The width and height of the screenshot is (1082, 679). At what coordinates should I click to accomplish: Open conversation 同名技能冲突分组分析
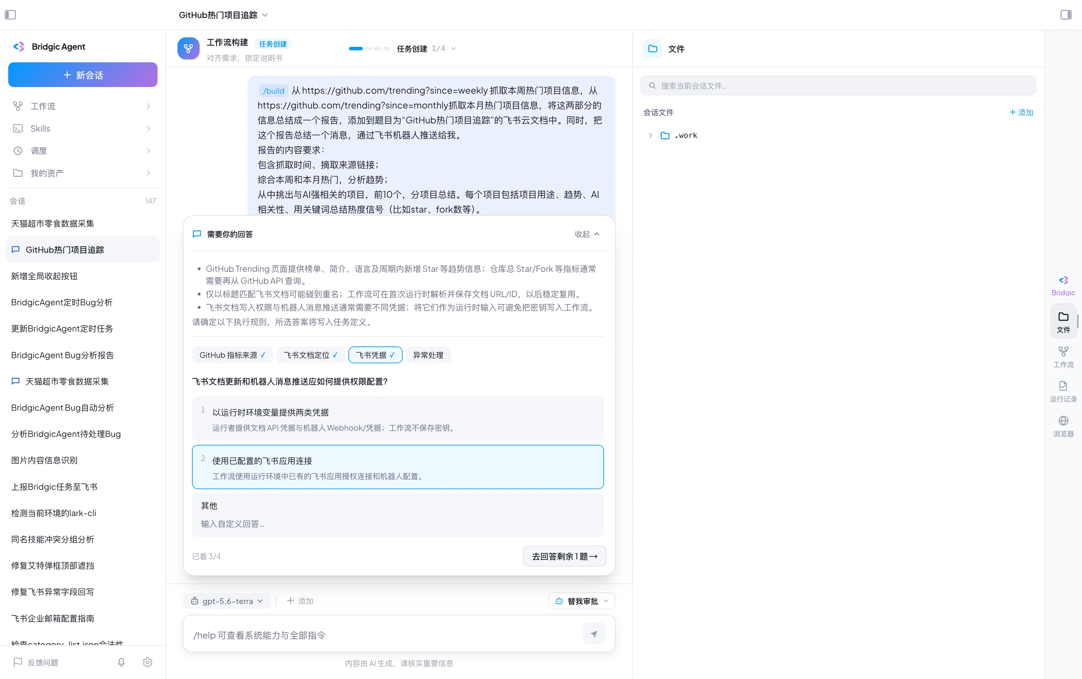tap(83, 539)
